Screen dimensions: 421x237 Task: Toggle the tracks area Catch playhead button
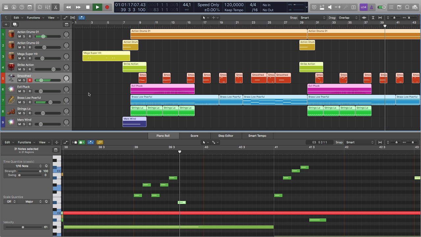point(81,17)
